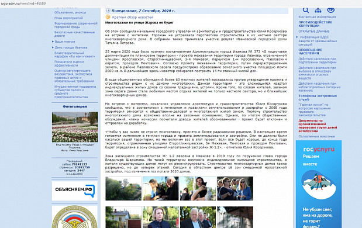Open Краткий обзор новостей link

133,17
